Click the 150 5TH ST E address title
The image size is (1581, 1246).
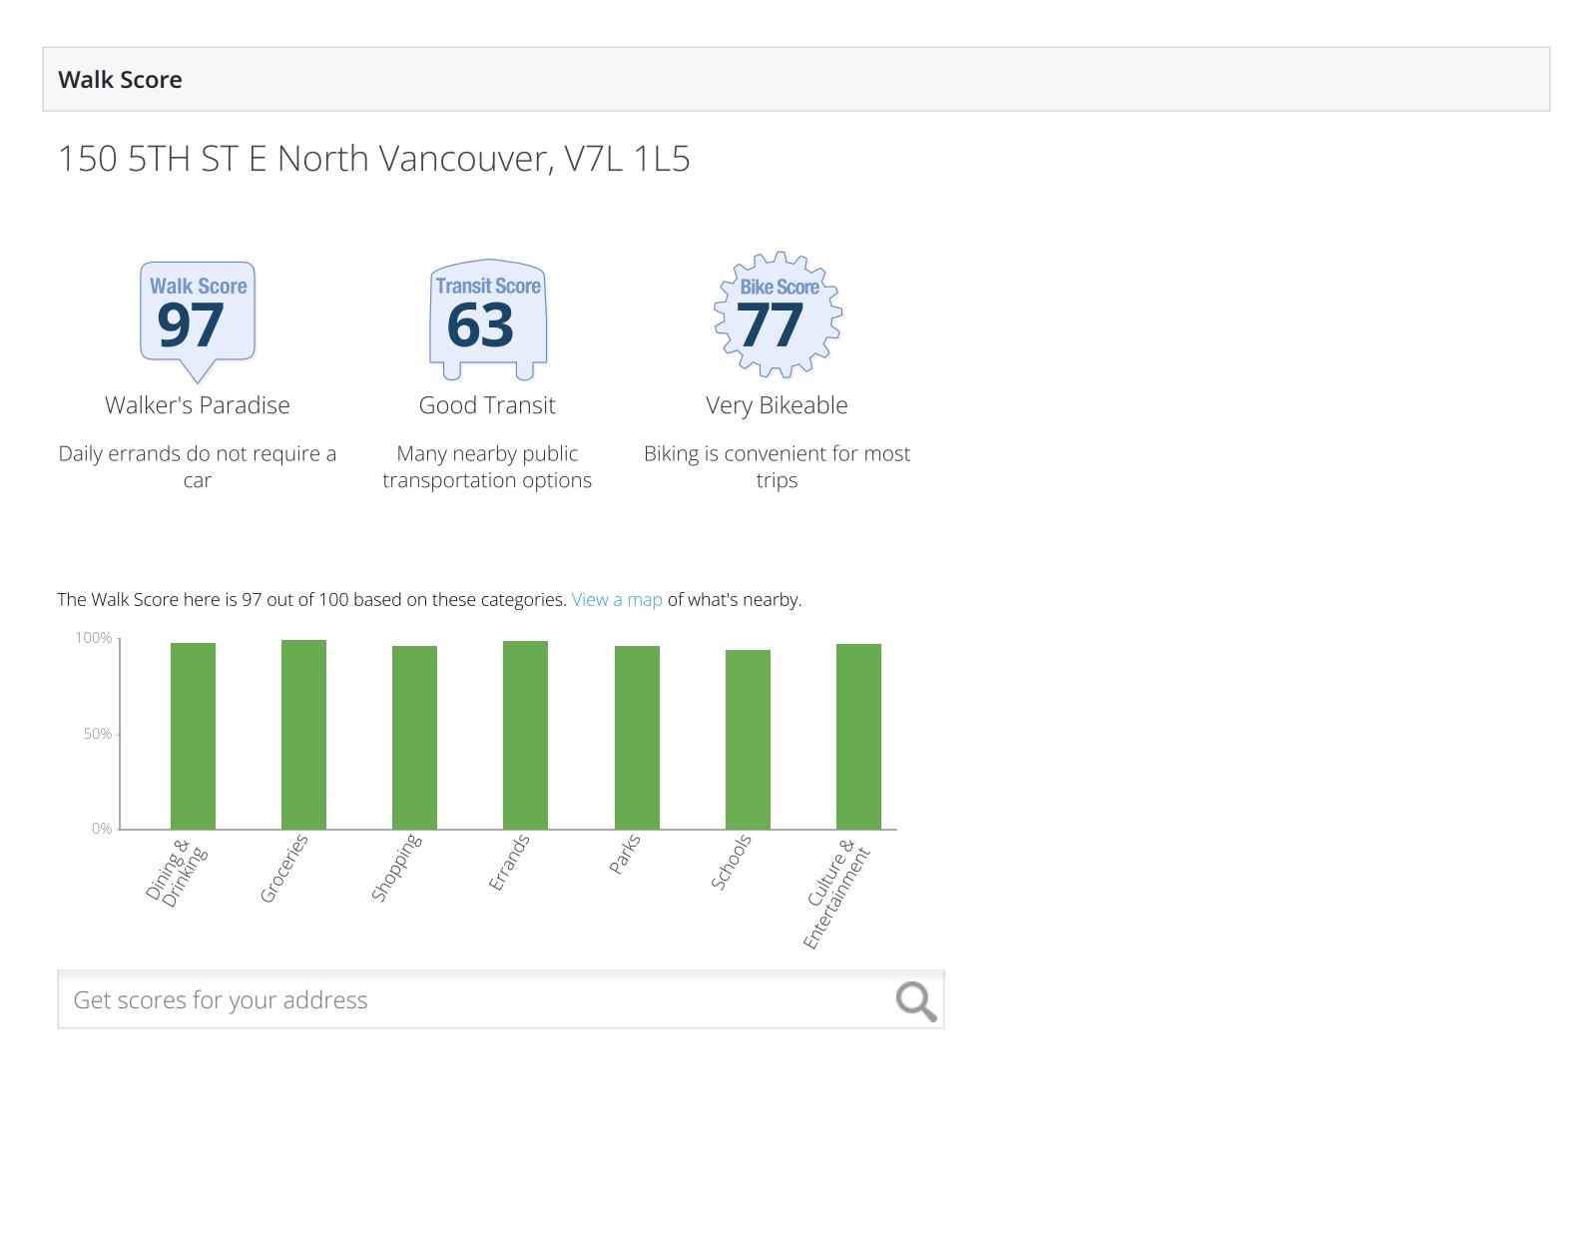[373, 159]
